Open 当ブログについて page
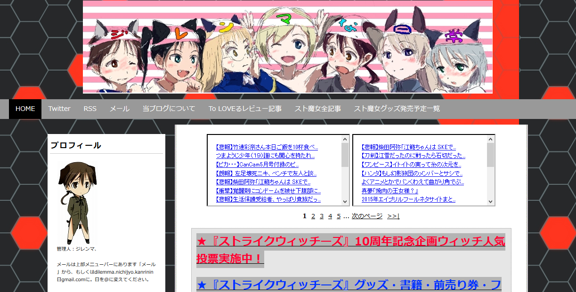 [169, 109]
